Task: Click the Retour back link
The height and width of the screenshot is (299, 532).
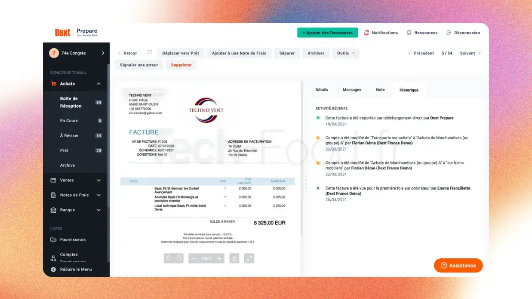Action: pos(127,53)
